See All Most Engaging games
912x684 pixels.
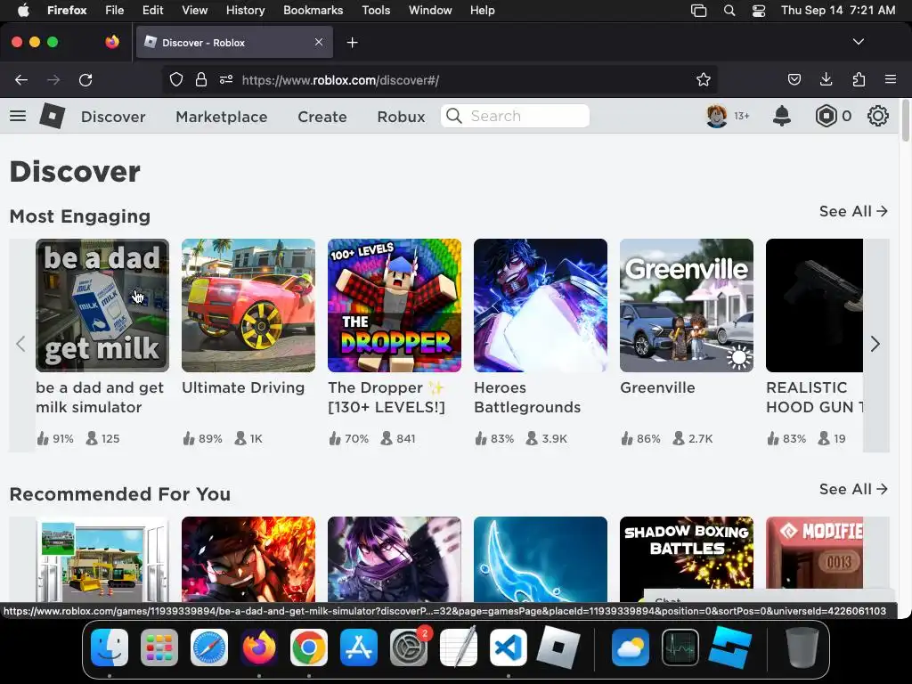tap(853, 211)
